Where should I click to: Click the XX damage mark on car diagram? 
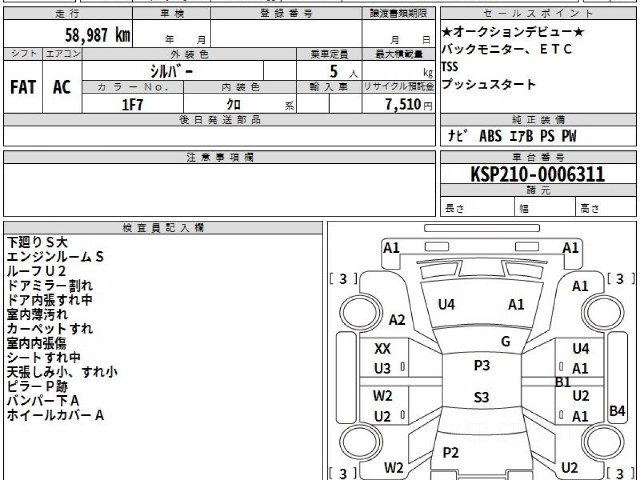pyautogui.click(x=382, y=349)
